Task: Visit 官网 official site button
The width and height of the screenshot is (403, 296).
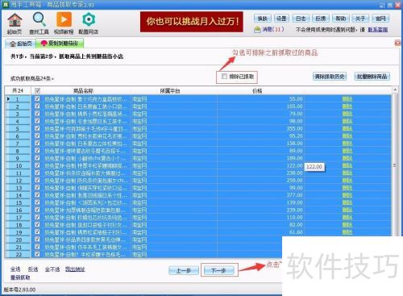Action: 380,19
